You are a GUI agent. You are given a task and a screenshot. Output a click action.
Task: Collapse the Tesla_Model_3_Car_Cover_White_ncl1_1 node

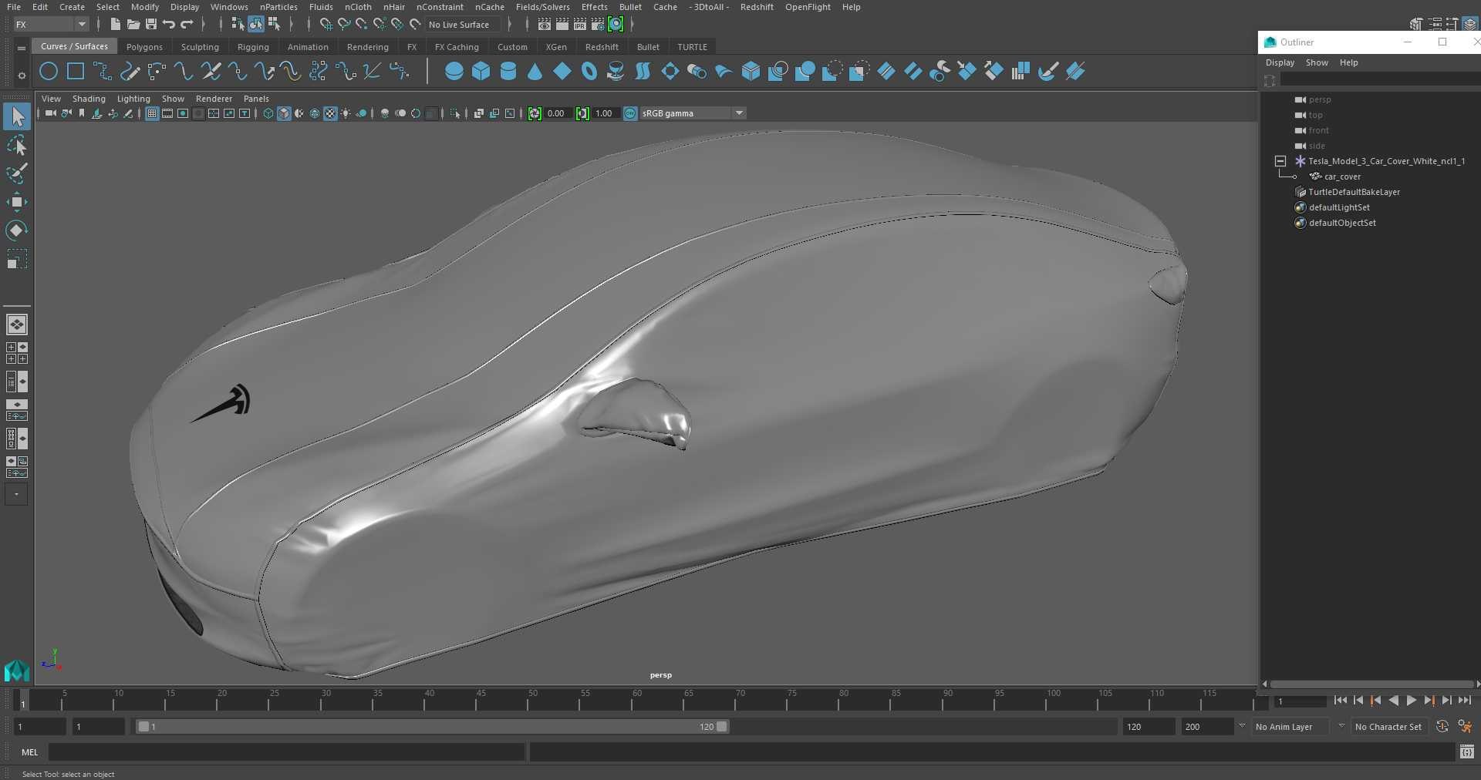click(x=1280, y=161)
